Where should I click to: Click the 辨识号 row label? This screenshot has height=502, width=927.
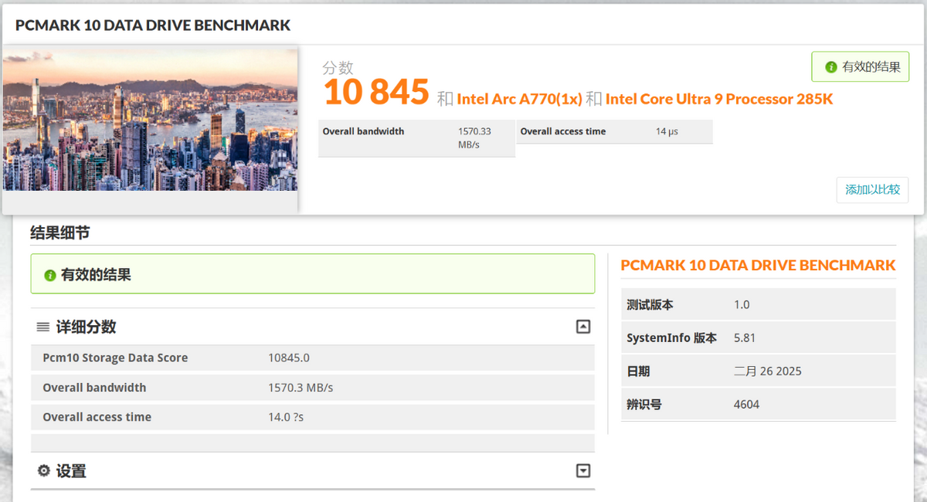pyautogui.click(x=644, y=404)
